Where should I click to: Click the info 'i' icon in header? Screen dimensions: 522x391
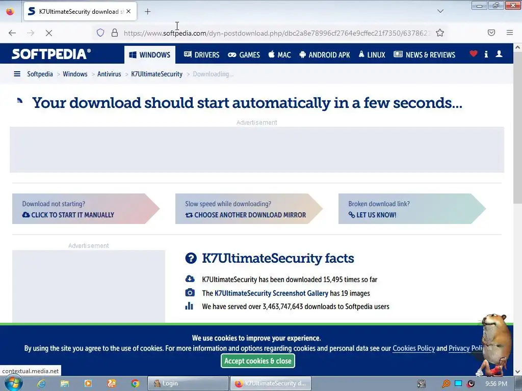[x=486, y=54]
